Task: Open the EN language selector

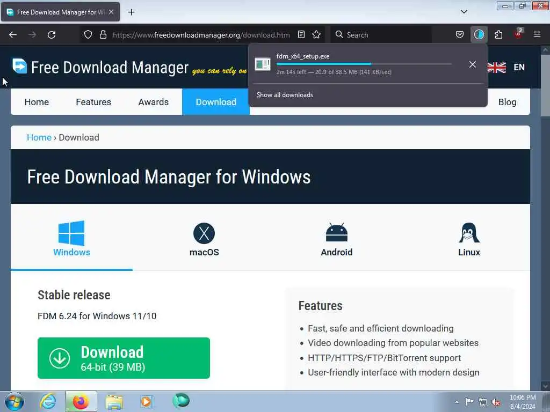Action: 519,67
